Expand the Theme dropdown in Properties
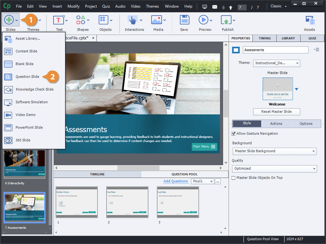 tap(276, 63)
